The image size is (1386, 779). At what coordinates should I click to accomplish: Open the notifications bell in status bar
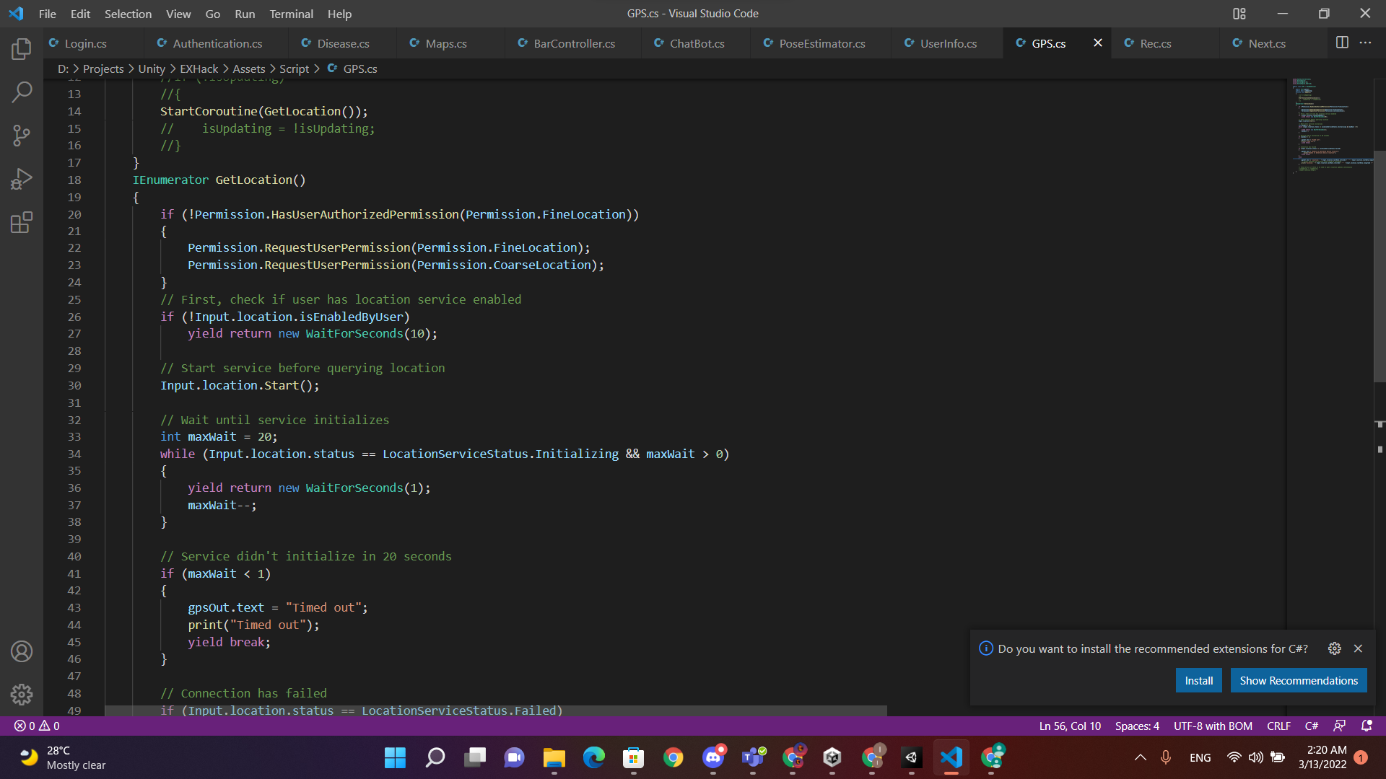click(1367, 726)
